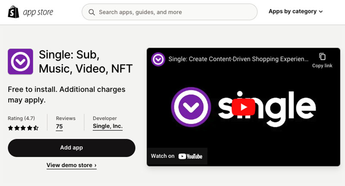Open the Single channel avatar in video
This screenshot has width=345, height=186.
click(x=158, y=59)
